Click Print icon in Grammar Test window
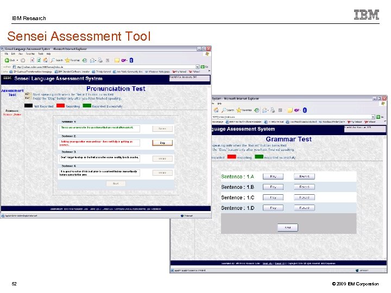 (x=273, y=110)
